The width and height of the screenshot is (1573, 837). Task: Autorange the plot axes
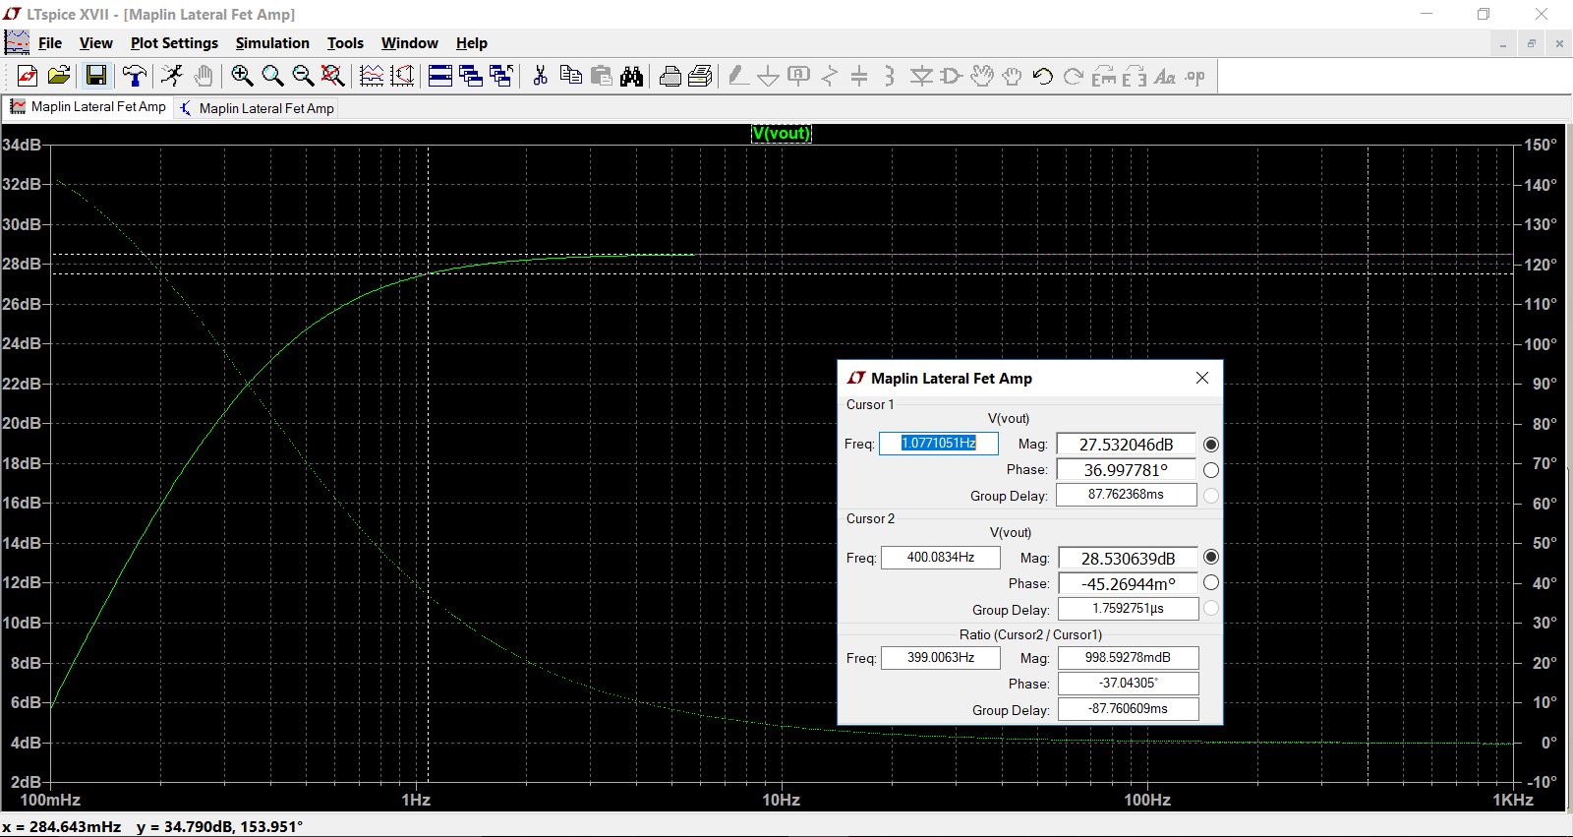click(402, 76)
